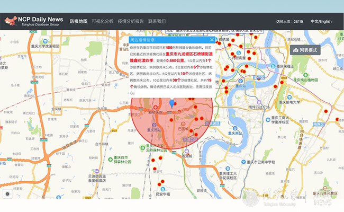Click the map control button at bottom-left
Screen dimensions: 344x212
point(8,194)
